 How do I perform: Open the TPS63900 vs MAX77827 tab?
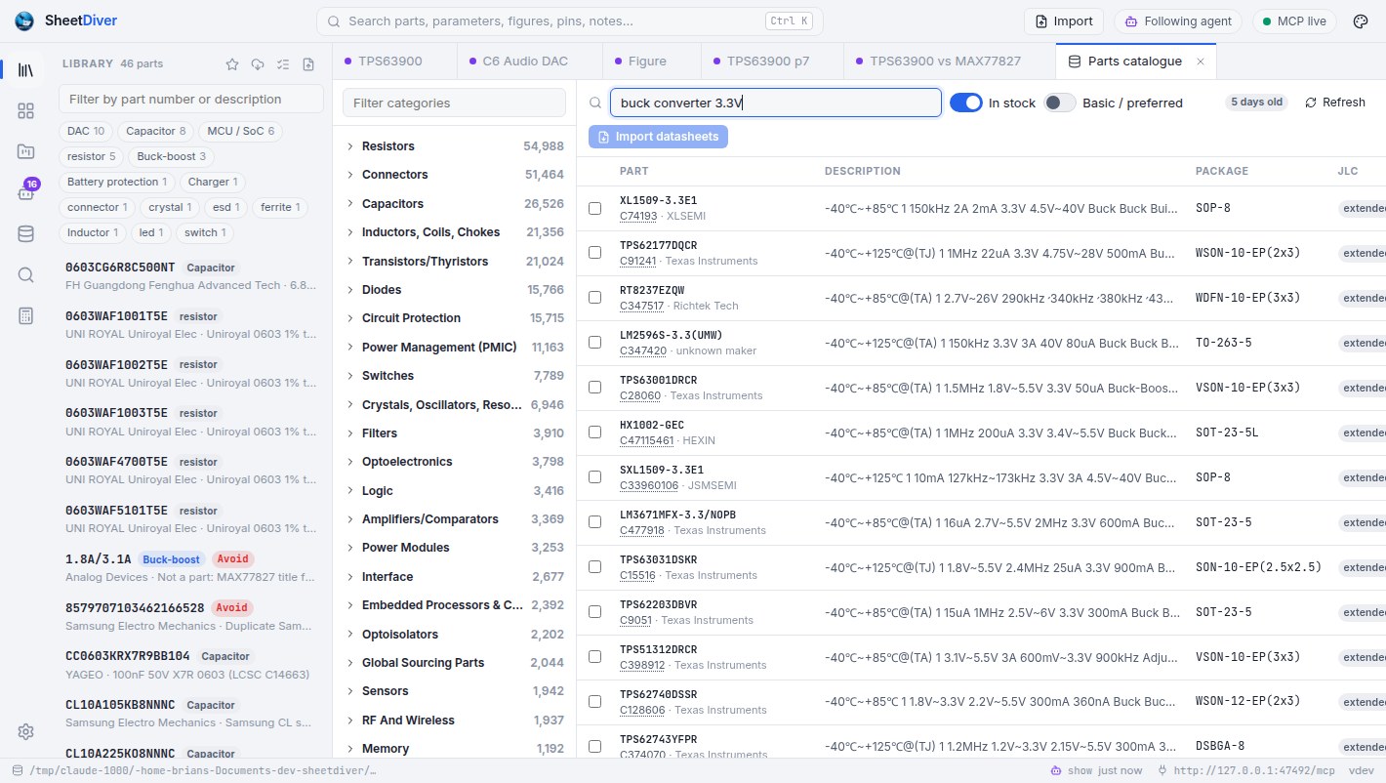(x=949, y=61)
